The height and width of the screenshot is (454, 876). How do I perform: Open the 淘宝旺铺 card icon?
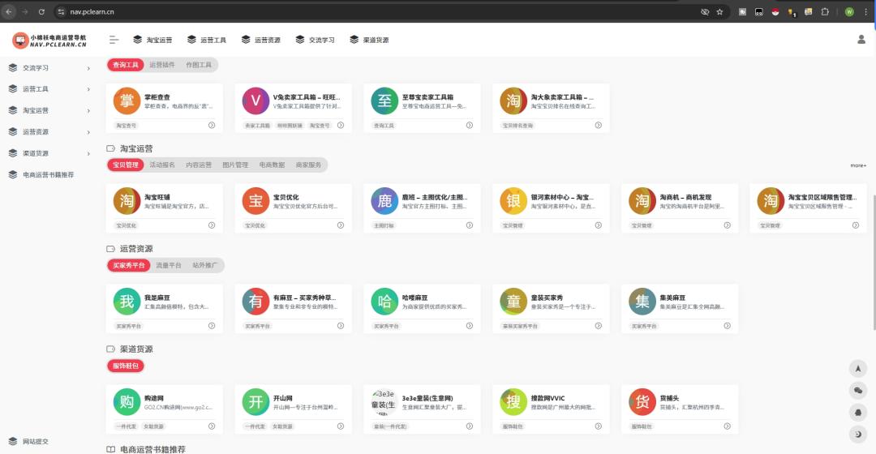point(127,201)
